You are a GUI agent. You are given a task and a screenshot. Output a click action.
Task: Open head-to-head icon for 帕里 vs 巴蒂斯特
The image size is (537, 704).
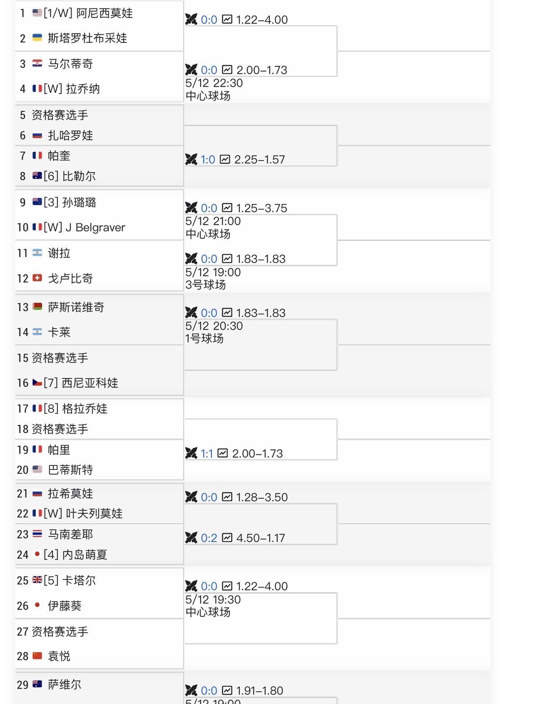coord(191,453)
